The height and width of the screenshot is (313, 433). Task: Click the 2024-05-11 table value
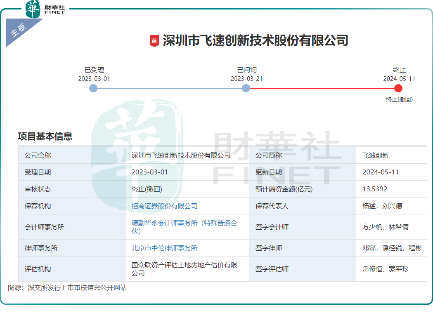[x=381, y=172]
